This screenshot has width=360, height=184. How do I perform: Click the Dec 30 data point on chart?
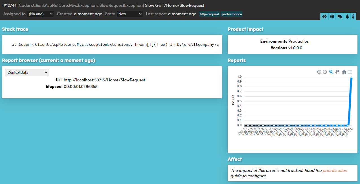point(352,77)
